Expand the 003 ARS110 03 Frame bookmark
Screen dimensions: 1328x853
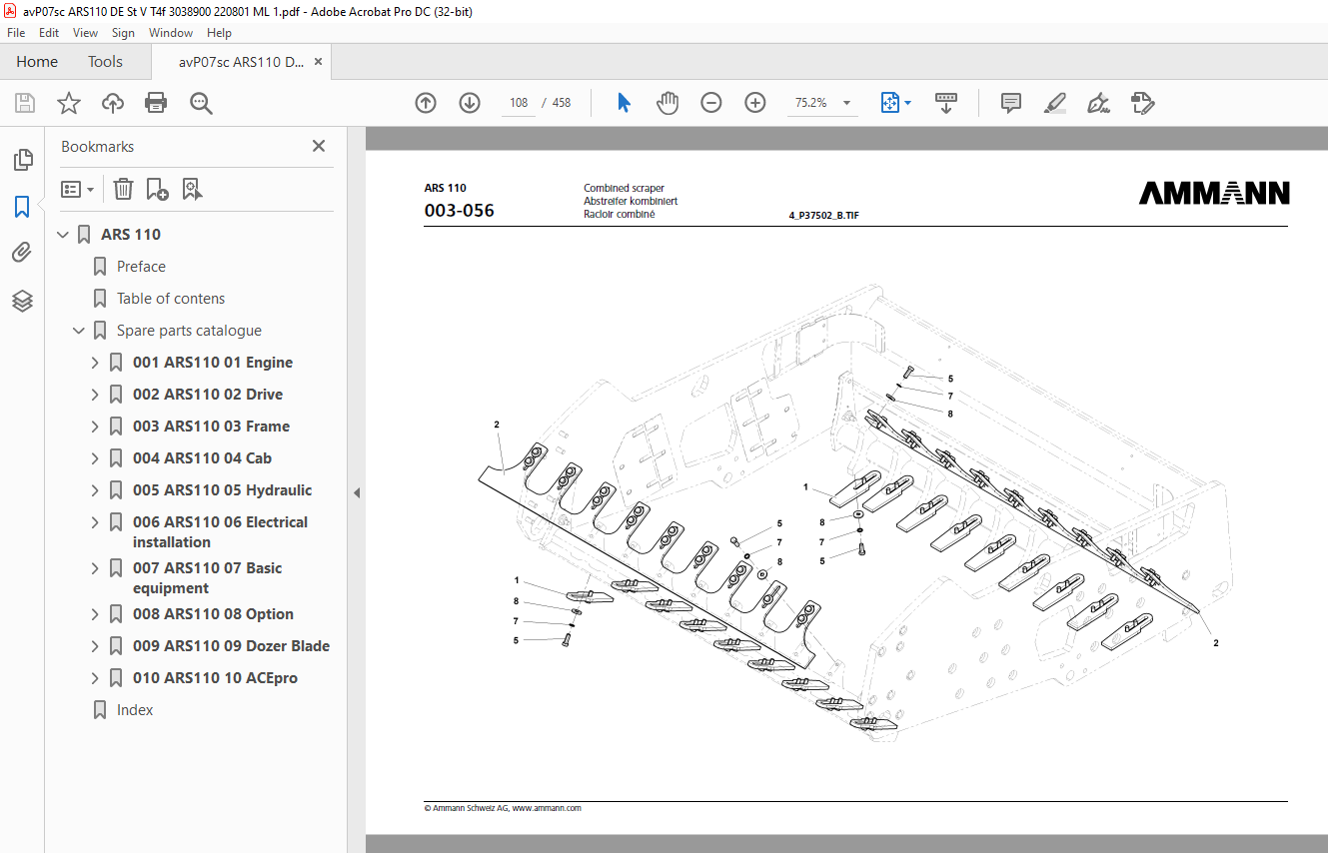95,426
